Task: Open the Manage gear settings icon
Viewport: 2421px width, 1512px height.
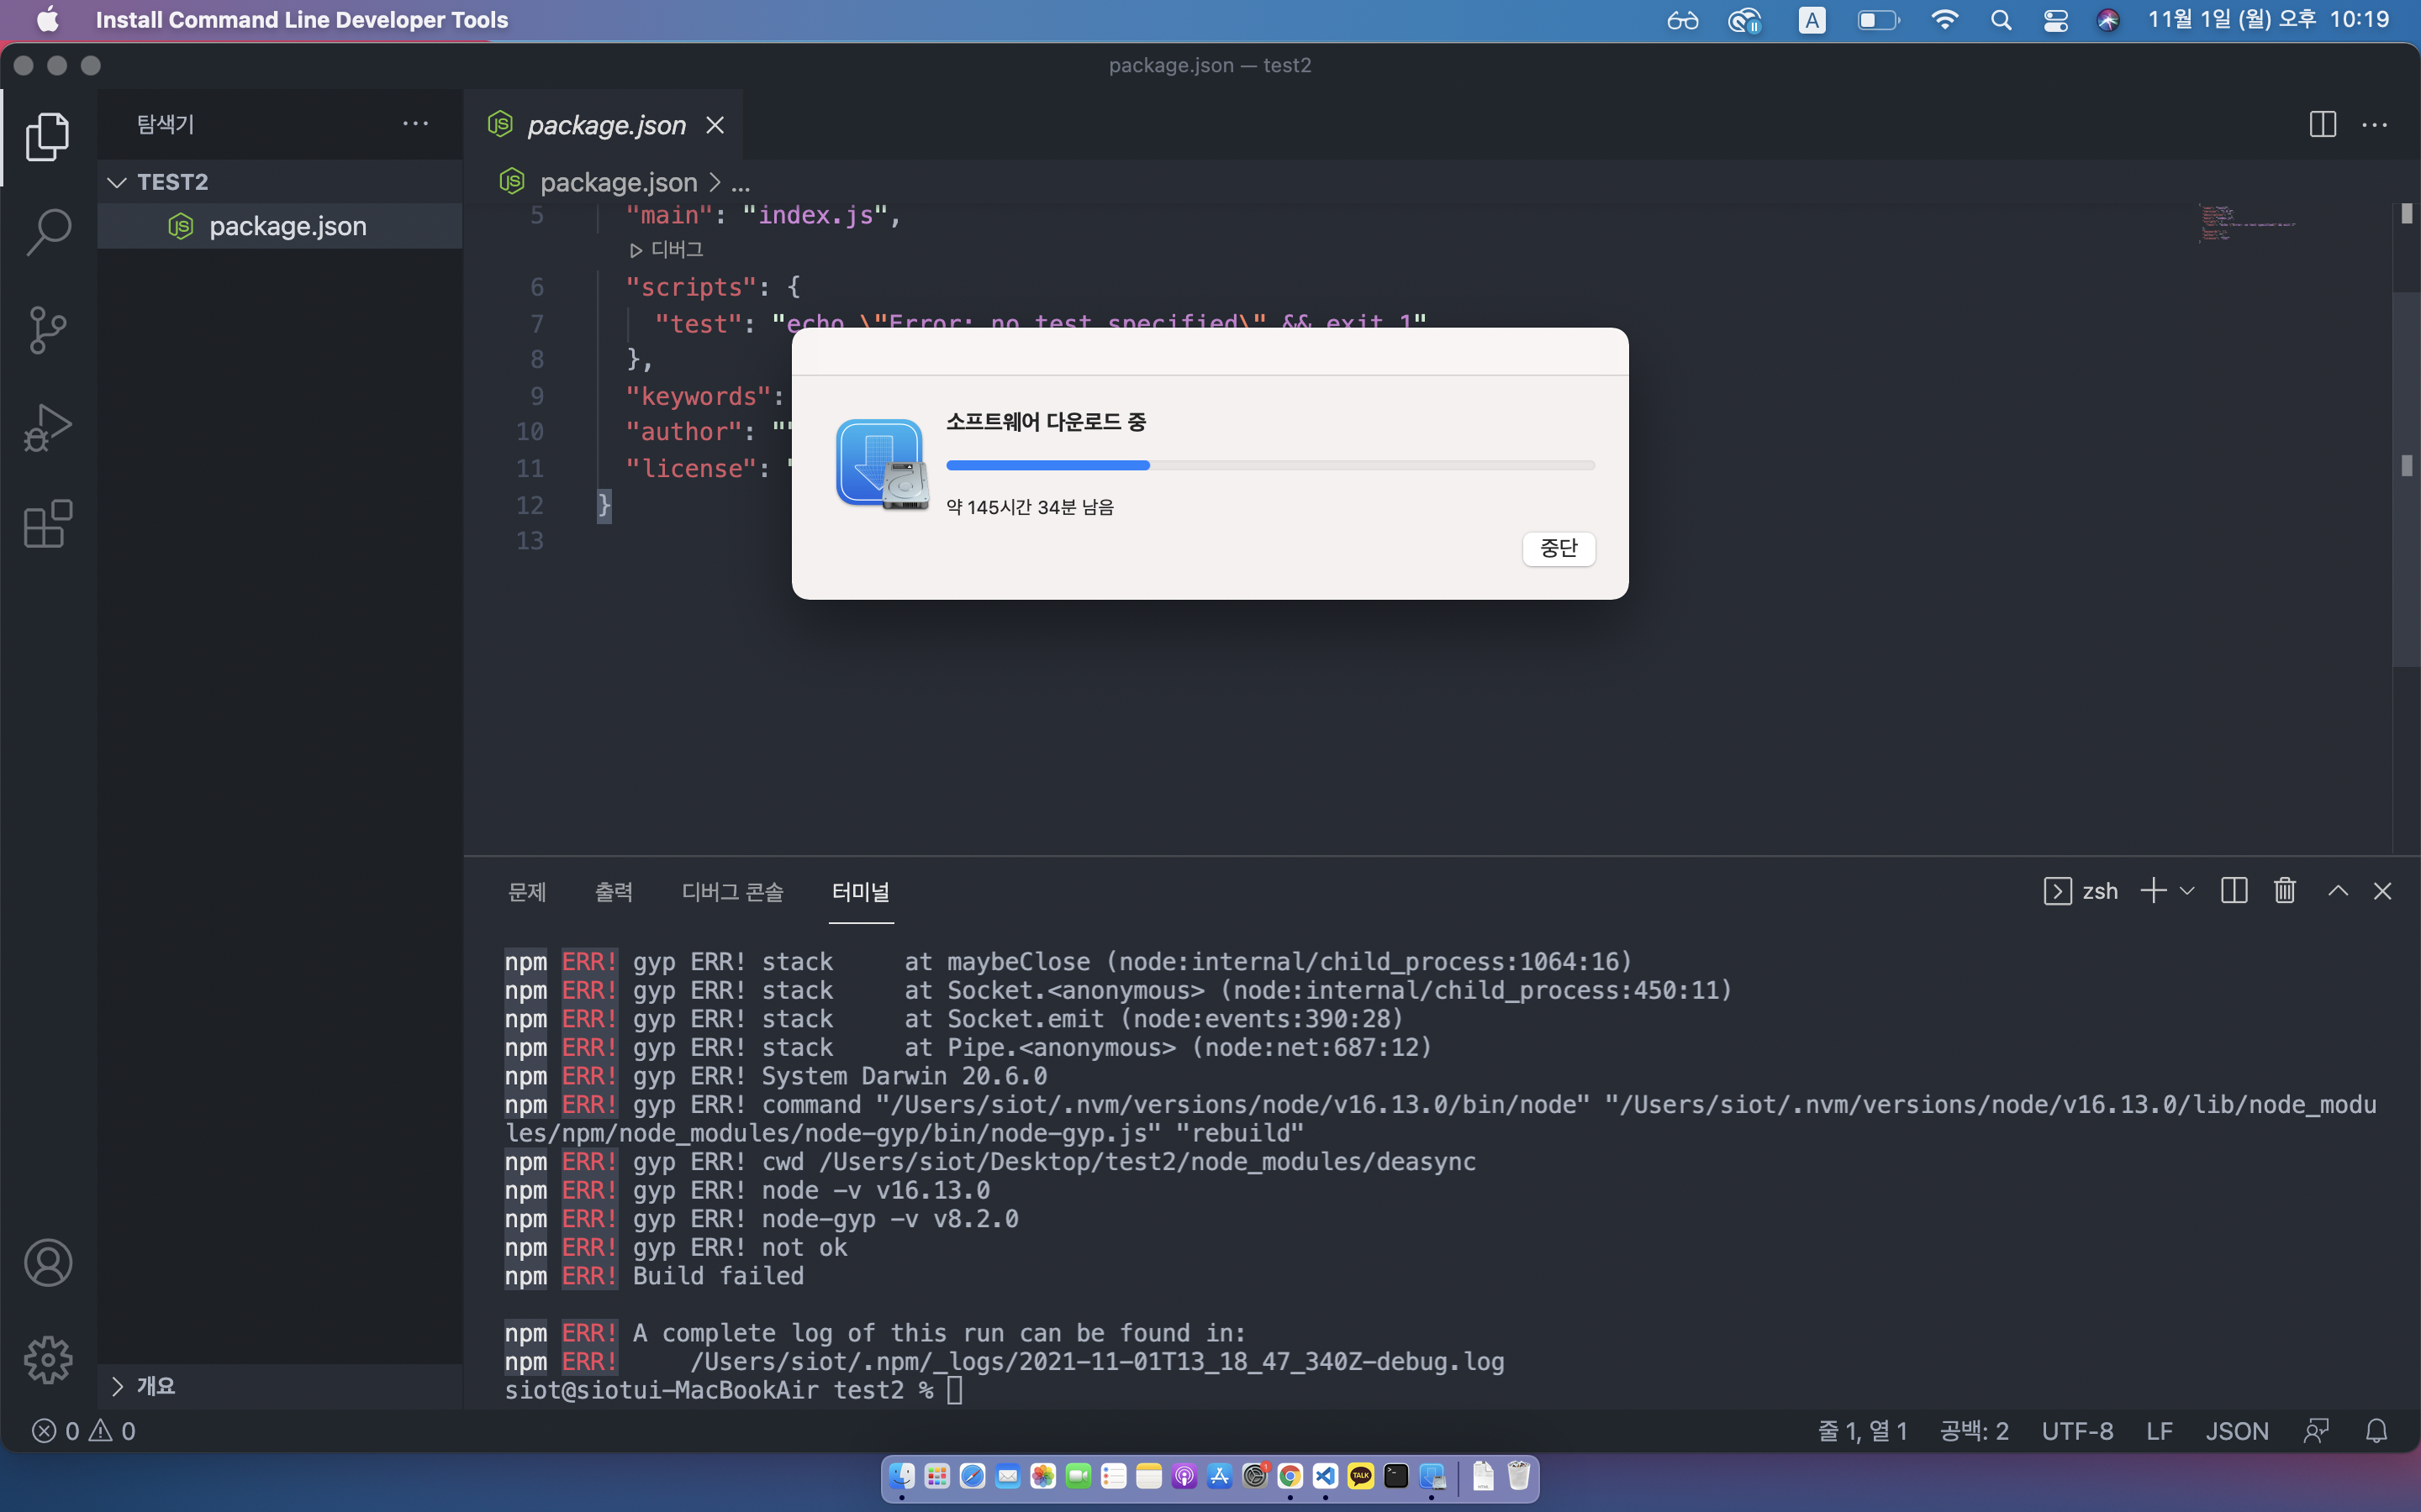Action: [48, 1360]
